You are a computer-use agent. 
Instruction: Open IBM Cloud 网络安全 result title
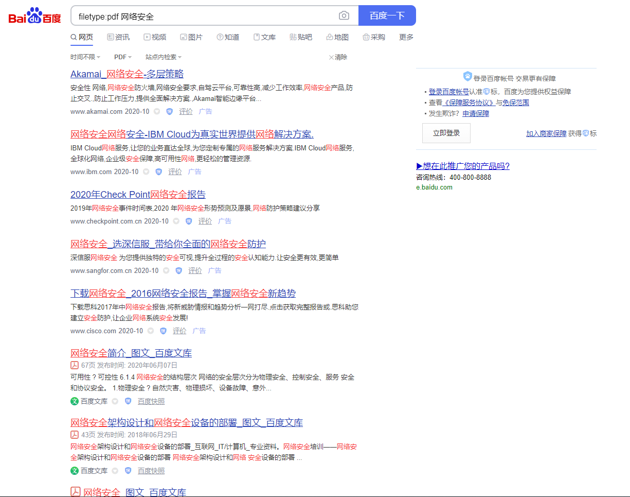(192, 134)
